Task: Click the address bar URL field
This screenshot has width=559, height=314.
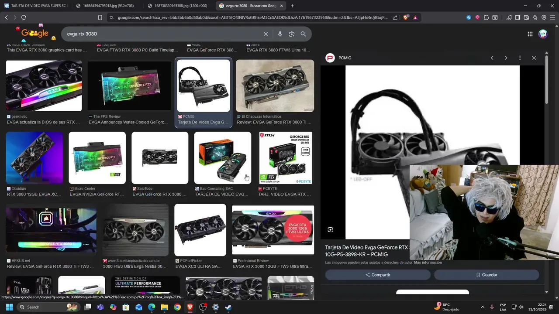Action: (x=252, y=17)
